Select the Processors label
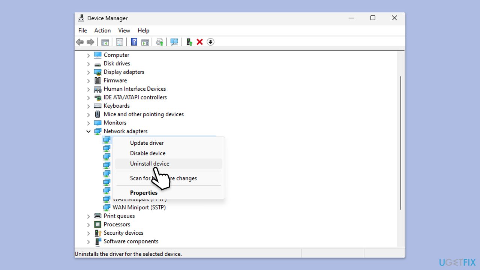The image size is (480, 270). [x=117, y=225]
